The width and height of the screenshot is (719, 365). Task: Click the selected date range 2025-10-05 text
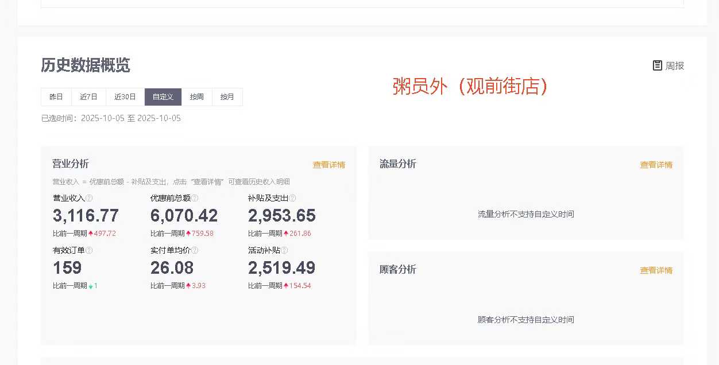coord(130,118)
